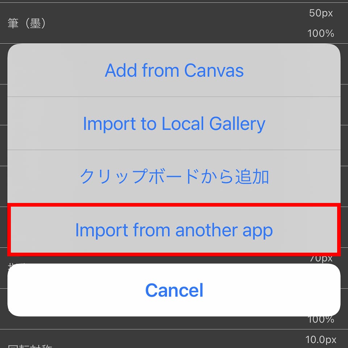Dismiss the sheet with Cancel

174,290
